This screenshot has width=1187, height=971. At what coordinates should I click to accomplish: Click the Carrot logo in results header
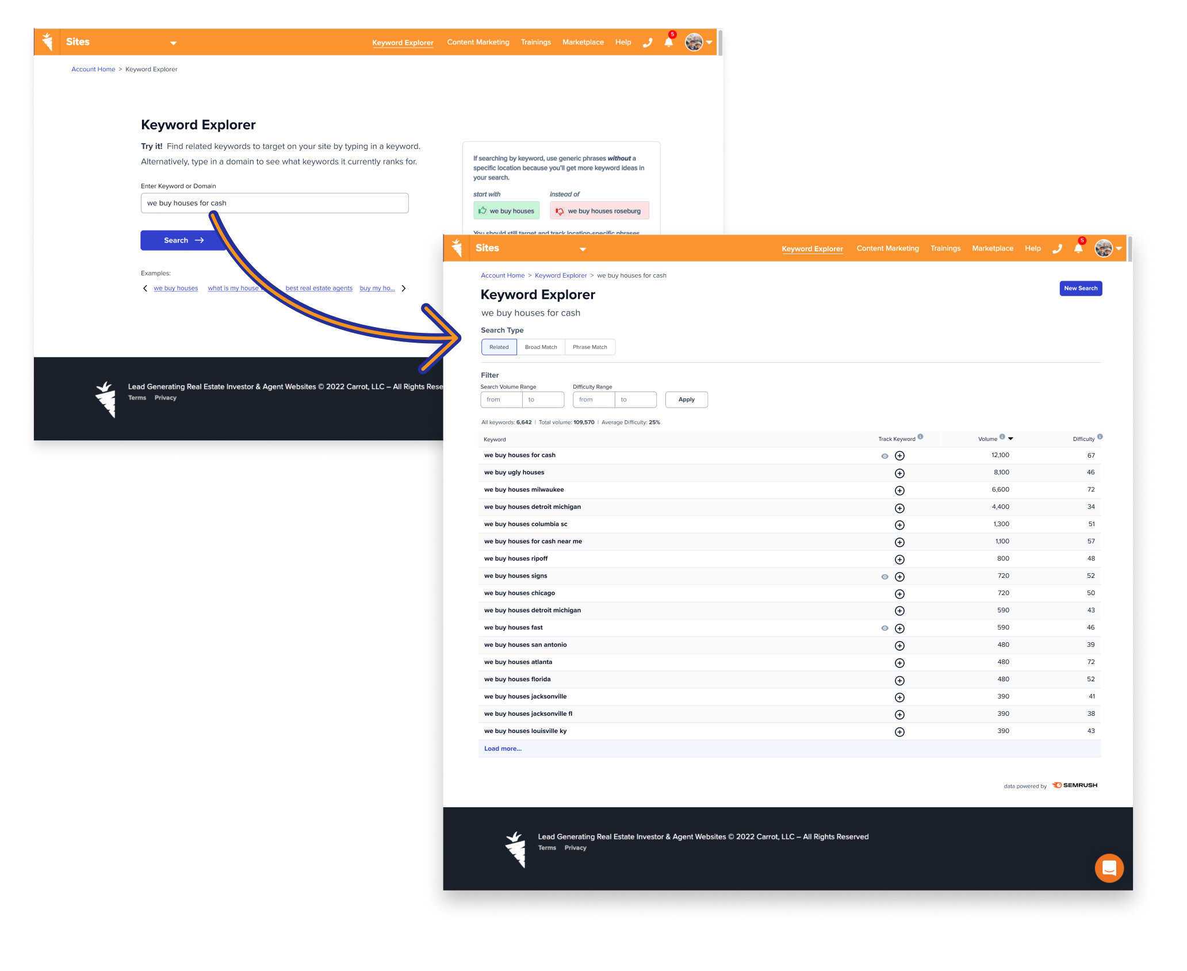point(457,248)
